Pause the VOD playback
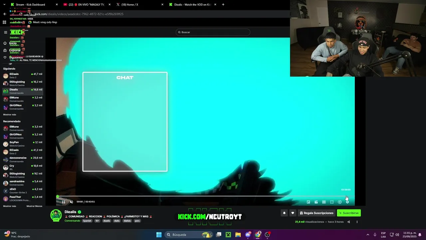The width and height of the screenshot is (426, 240). [x=64, y=202]
